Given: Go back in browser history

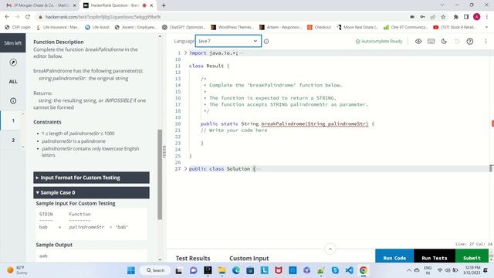Looking at the screenshot, I should tap(7, 17).
